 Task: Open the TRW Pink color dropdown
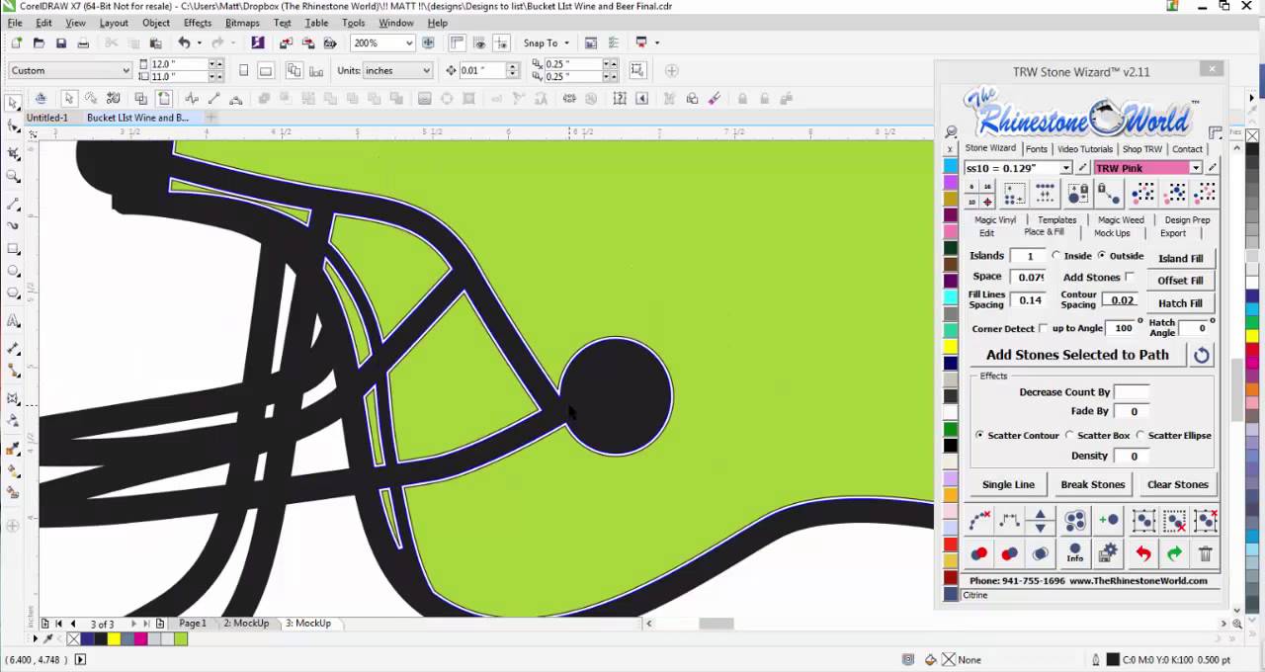click(x=1195, y=168)
